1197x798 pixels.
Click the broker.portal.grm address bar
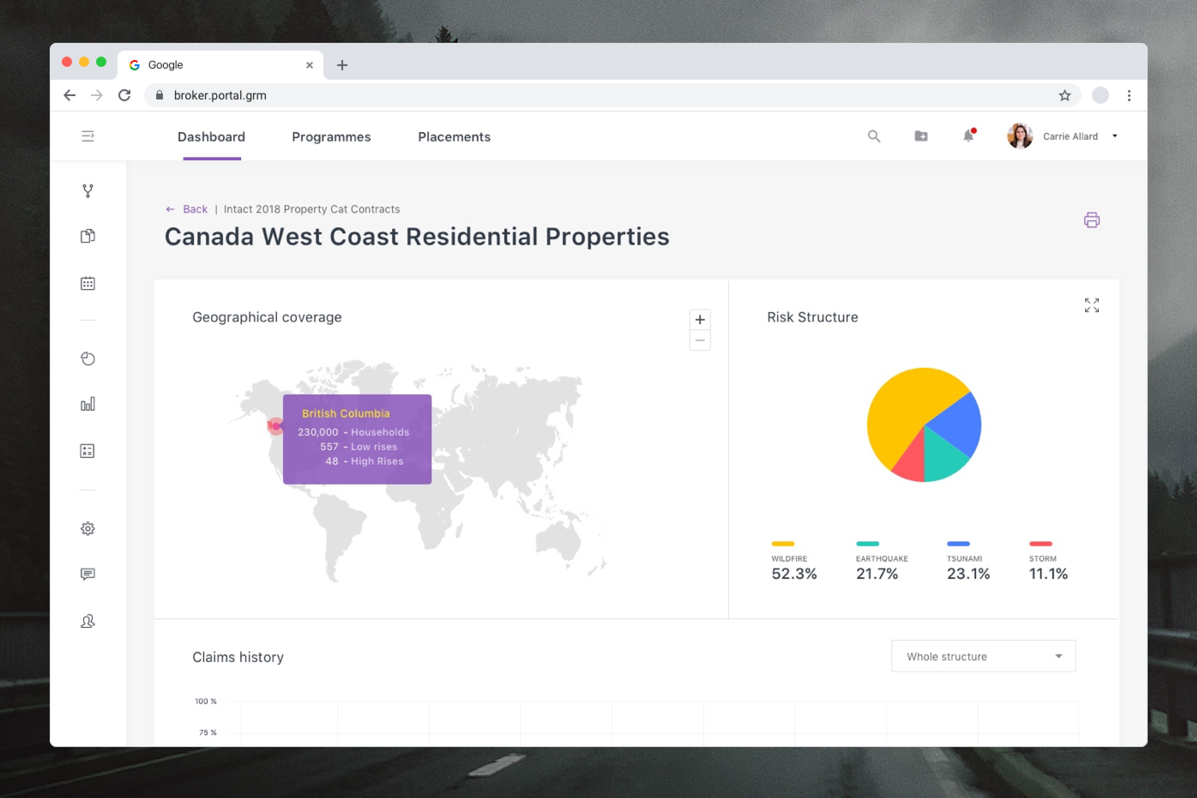pyautogui.click(x=613, y=95)
